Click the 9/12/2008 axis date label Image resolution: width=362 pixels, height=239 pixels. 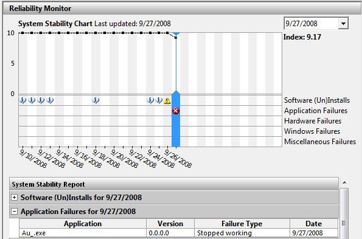pos(51,159)
